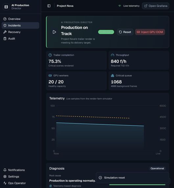Click the 1068 critical queue value

116,82
